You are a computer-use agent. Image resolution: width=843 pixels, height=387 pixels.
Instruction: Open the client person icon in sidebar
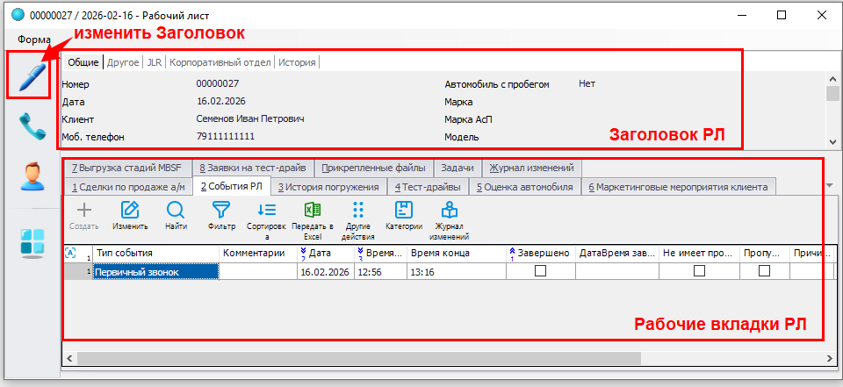[32, 177]
